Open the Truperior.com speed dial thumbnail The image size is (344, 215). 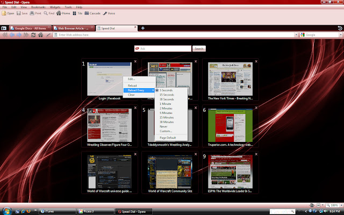pos(230,125)
